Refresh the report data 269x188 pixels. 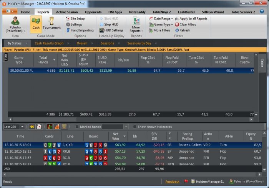click(x=183, y=30)
